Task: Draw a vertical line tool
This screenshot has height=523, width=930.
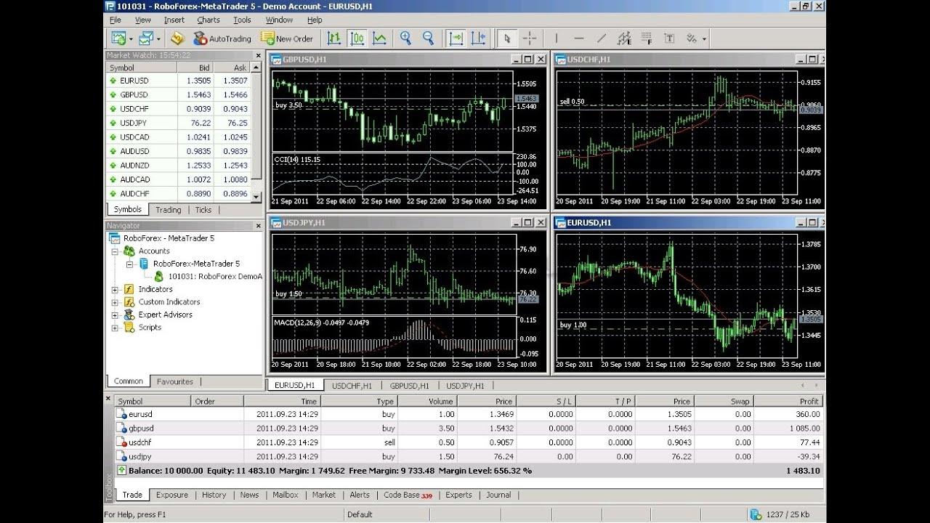Action: (557, 38)
